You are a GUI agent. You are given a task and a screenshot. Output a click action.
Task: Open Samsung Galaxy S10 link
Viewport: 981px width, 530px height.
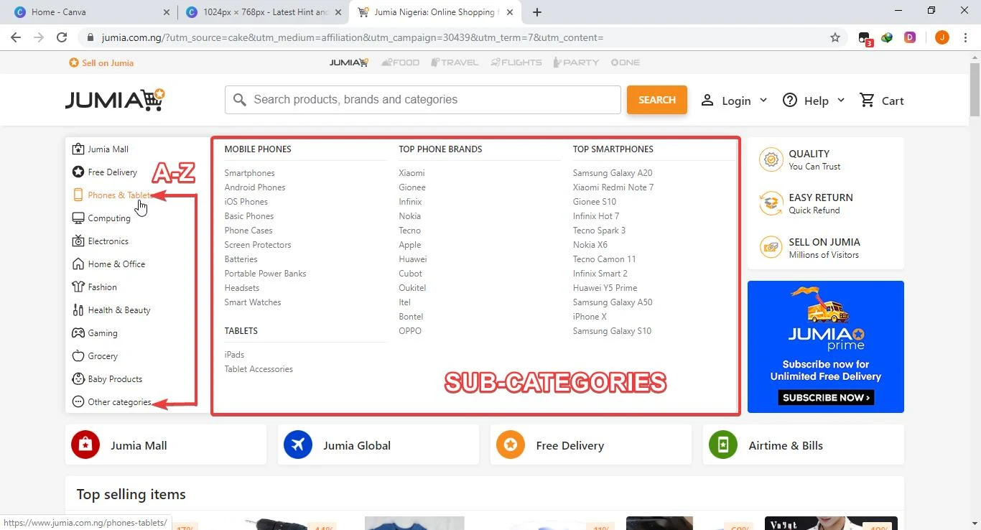(612, 331)
